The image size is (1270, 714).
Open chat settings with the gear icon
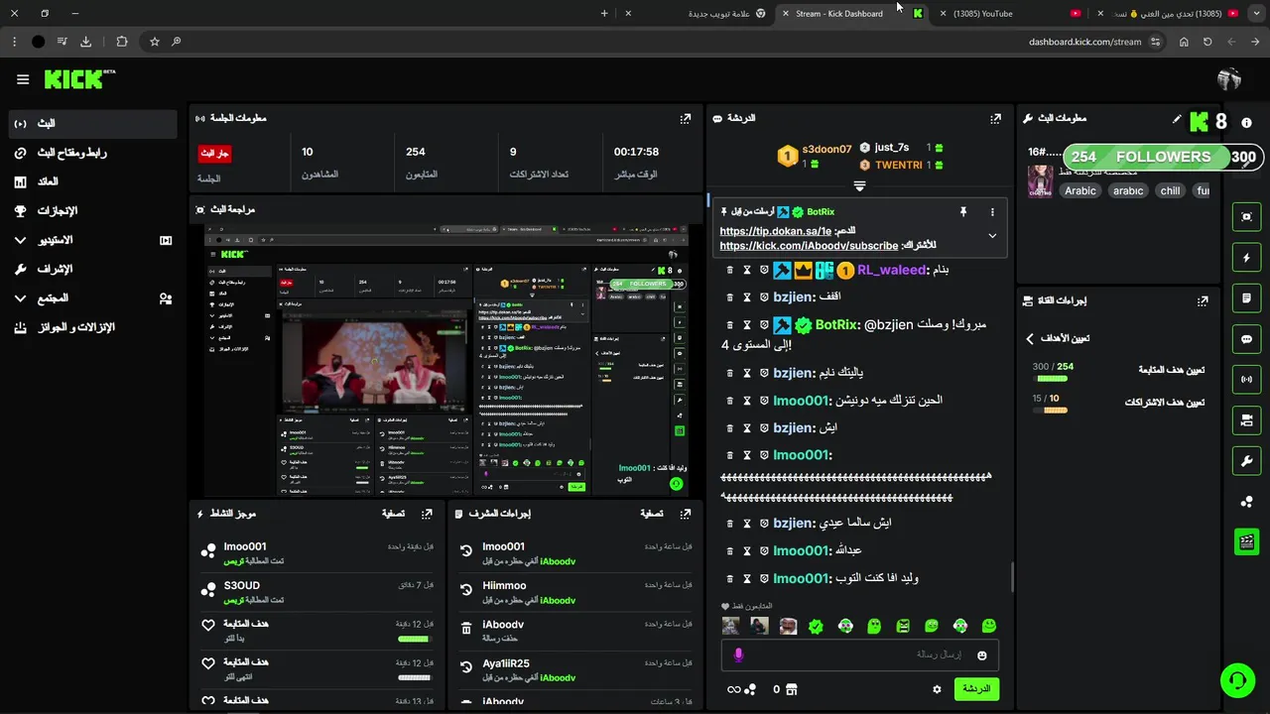pos(937,689)
